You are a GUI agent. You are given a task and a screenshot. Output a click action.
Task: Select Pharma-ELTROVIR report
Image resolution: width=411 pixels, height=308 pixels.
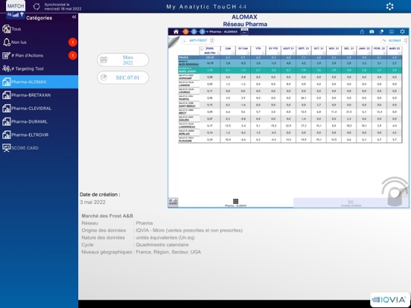(39, 135)
